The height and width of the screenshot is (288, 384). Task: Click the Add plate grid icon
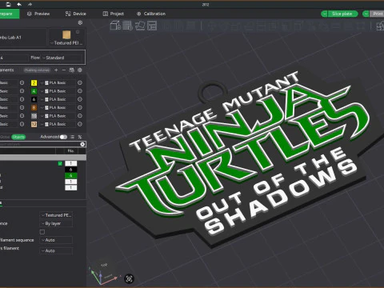[x=127, y=26]
